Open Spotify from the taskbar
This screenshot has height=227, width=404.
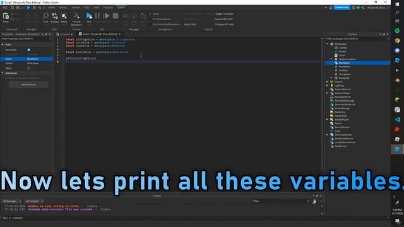click(397, 31)
